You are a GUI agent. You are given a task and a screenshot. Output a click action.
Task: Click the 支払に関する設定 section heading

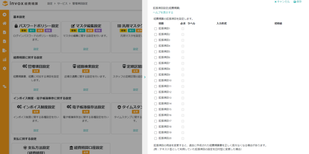pos(25,139)
